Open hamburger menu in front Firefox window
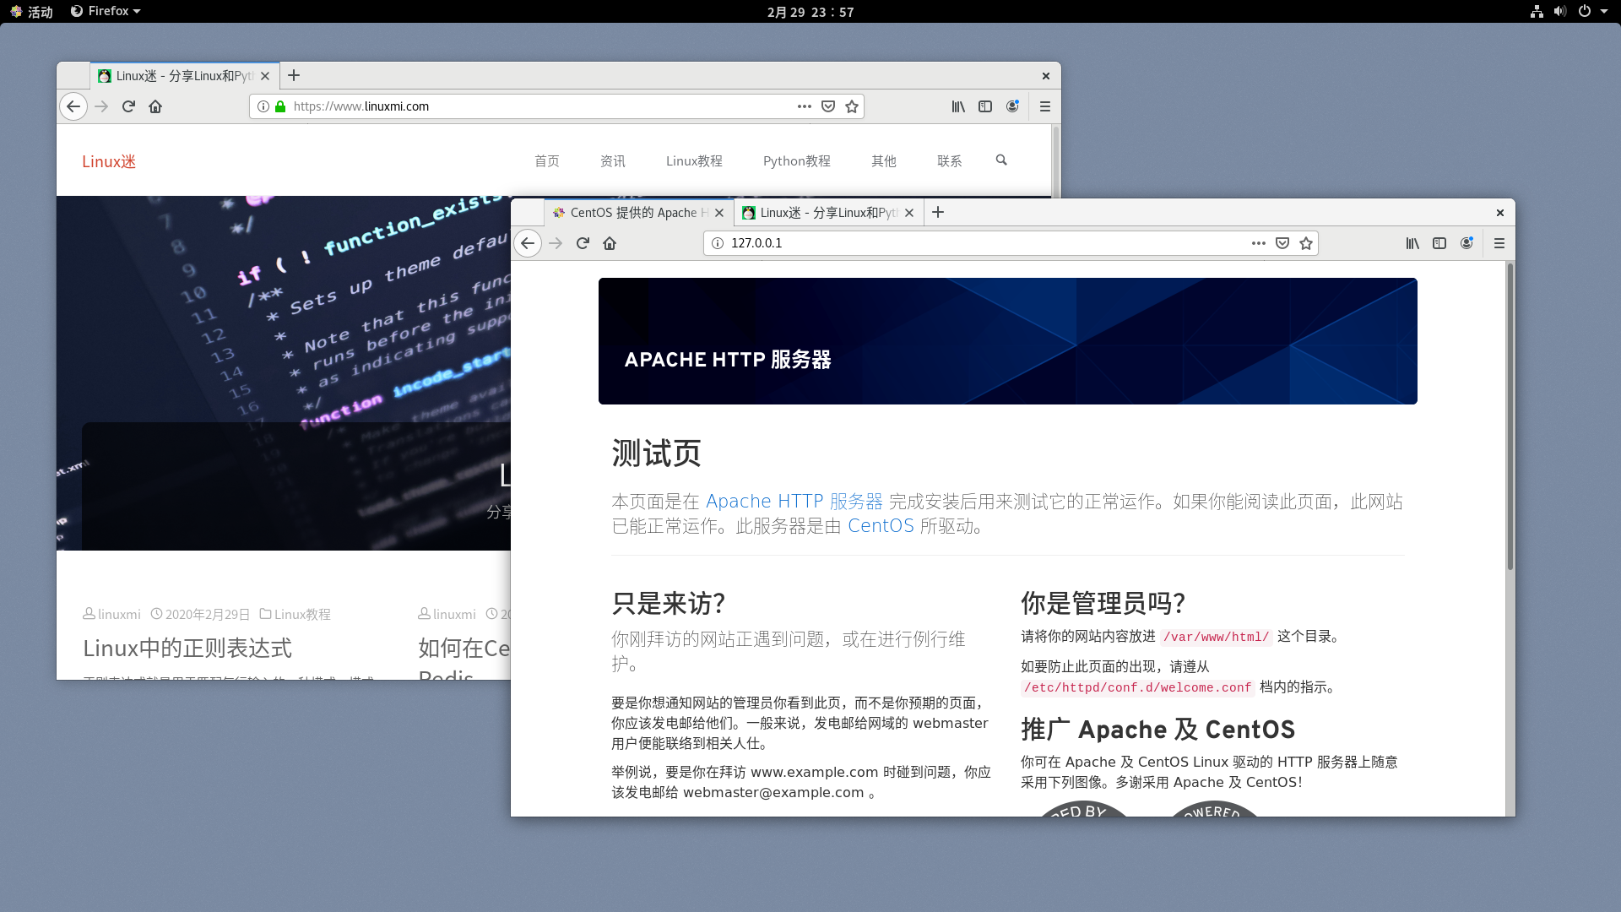 click(1499, 243)
